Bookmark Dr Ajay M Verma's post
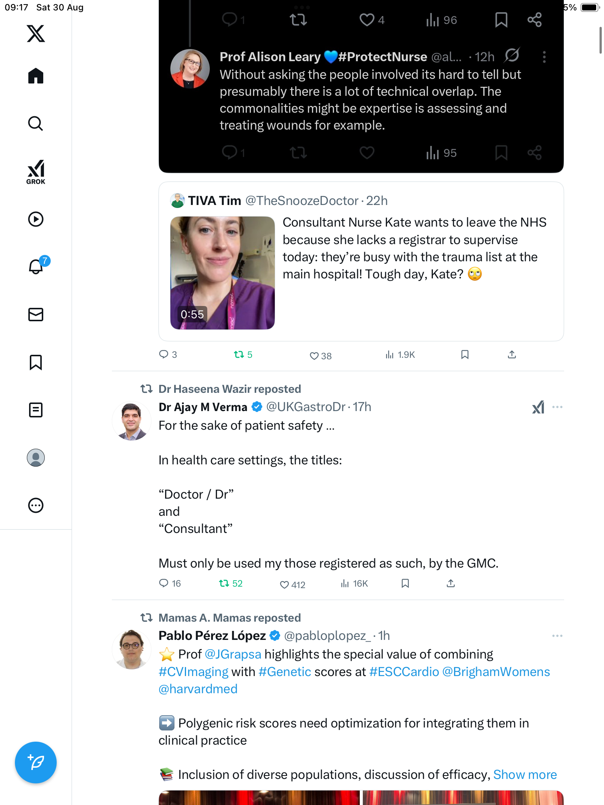The image size is (604, 805). [x=405, y=583]
